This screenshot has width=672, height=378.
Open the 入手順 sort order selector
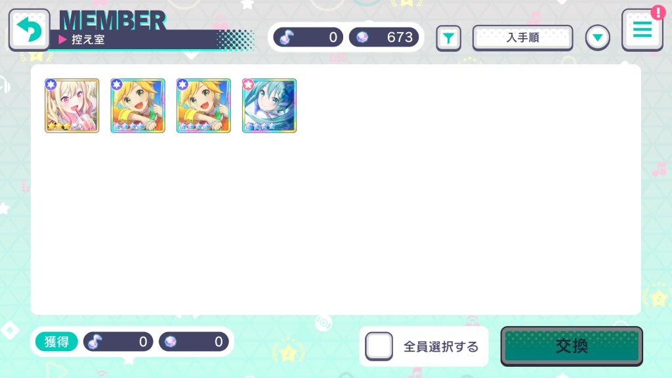point(522,37)
